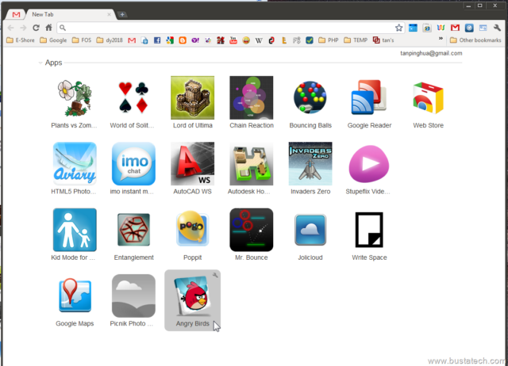The height and width of the screenshot is (366, 508).
Task: Open Angry Birds wrench options
Action: 215,275
